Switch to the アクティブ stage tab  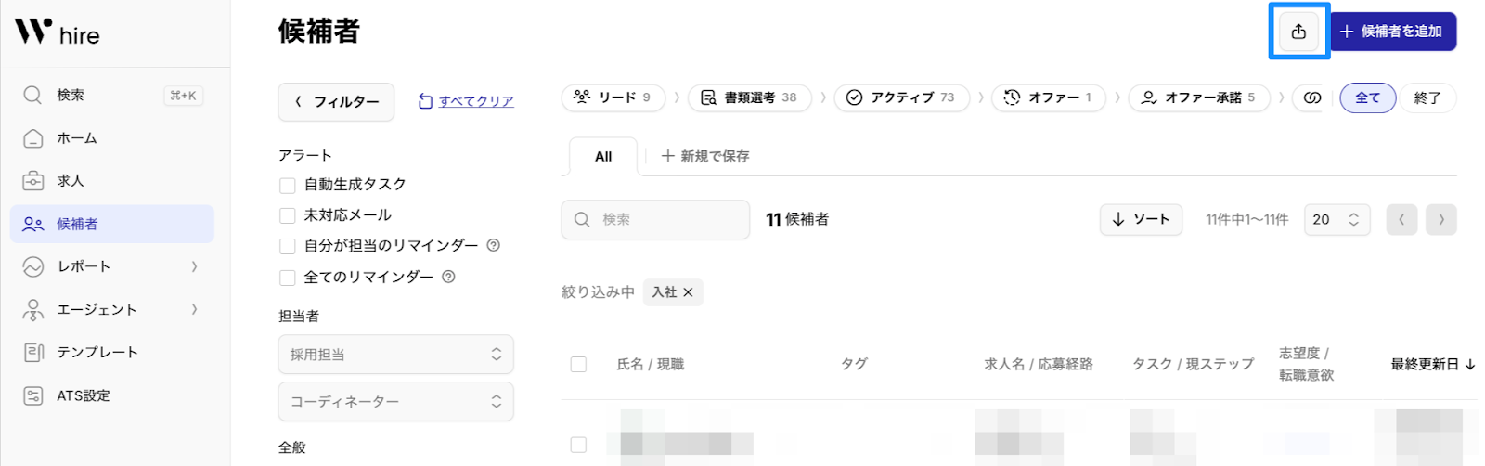[x=901, y=97]
